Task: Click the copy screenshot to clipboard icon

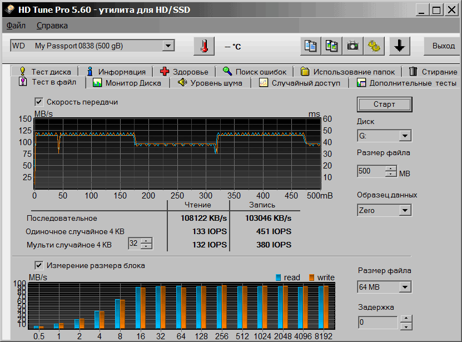Action: pyautogui.click(x=332, y=46)
